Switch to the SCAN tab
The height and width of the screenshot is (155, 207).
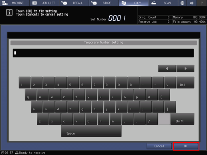pos(163,3)
